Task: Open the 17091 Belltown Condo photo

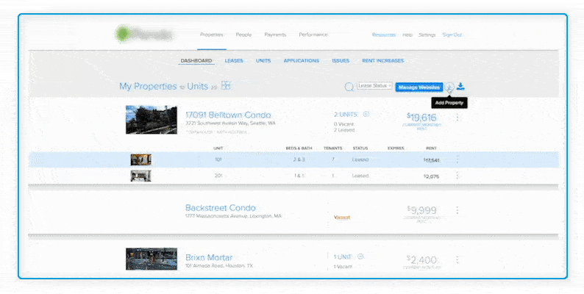Action: [x=152, y=120]
